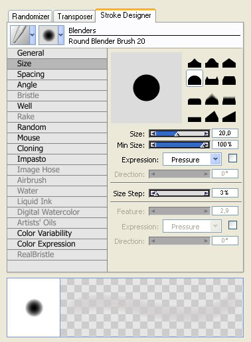Choose the right-rising wedge tip profile
The height and width of the screenshot is (342, 251).
coord(229,117)
